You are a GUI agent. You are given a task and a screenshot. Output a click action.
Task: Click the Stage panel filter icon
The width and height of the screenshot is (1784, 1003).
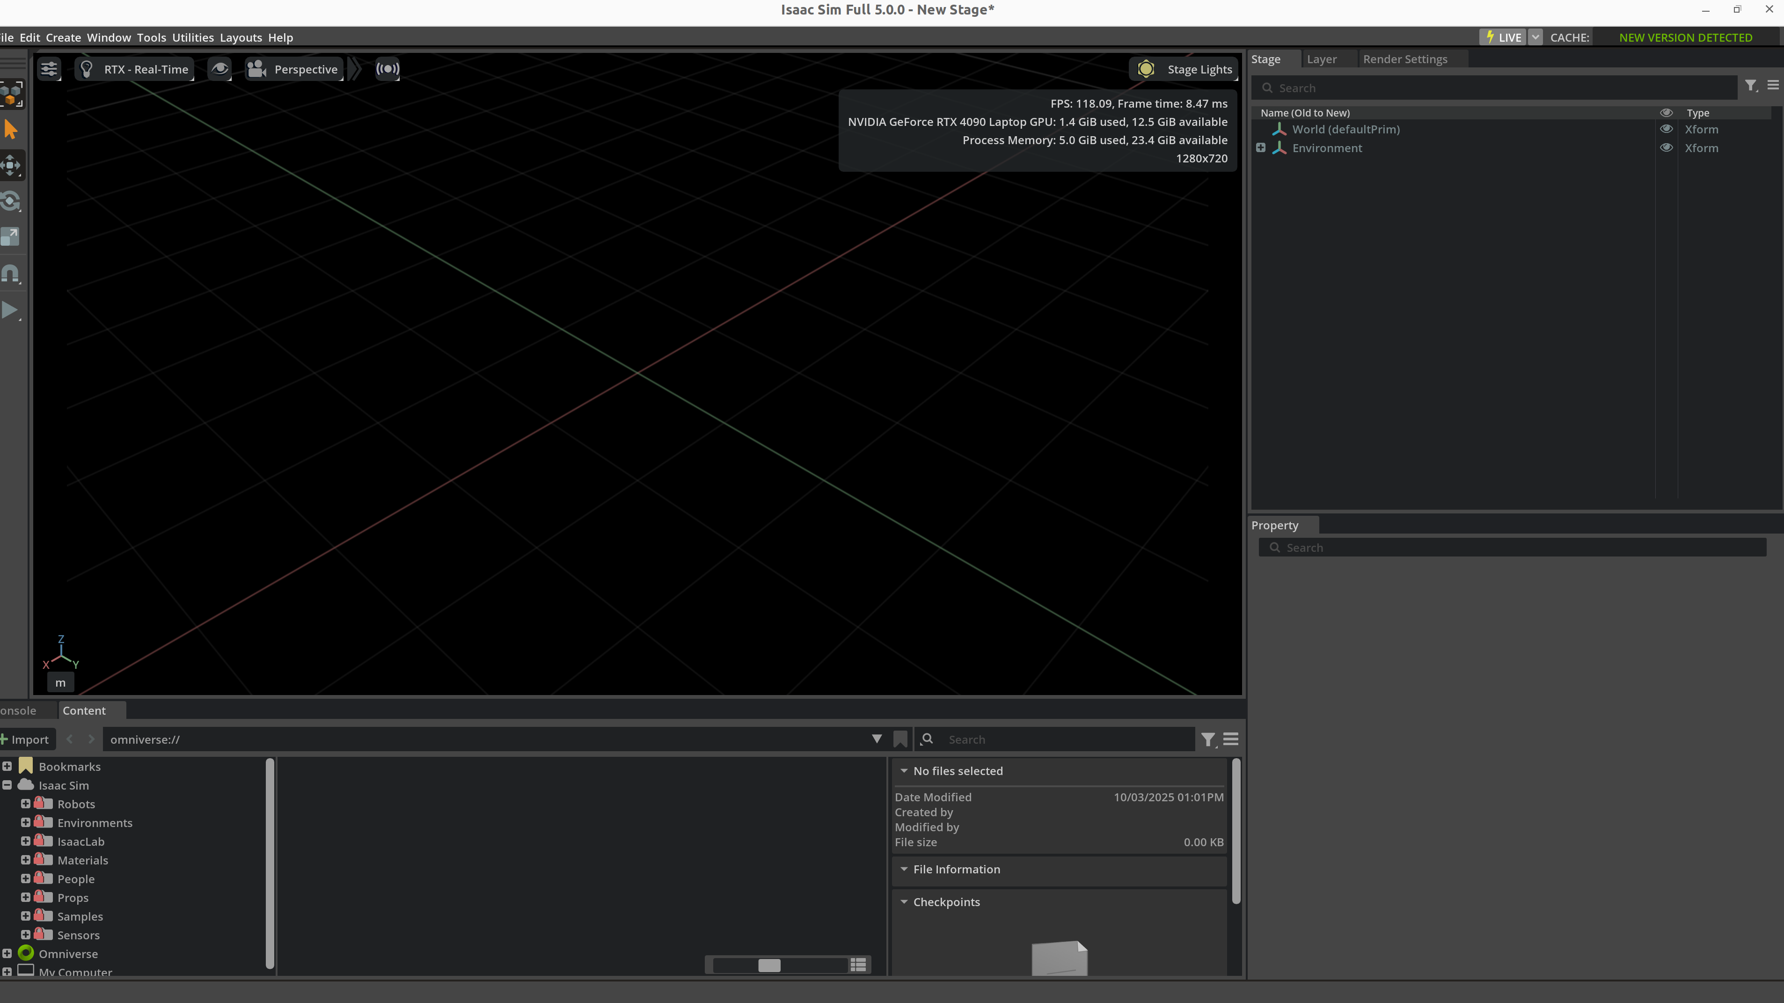pos(1750,85)
